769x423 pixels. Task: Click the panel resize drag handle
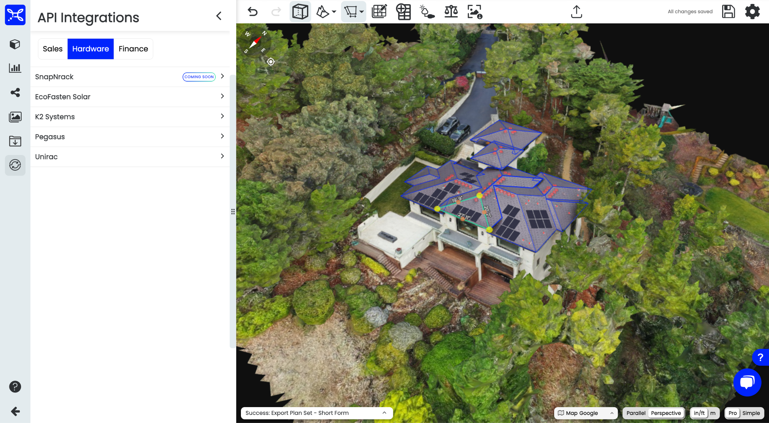pos(233,212)
